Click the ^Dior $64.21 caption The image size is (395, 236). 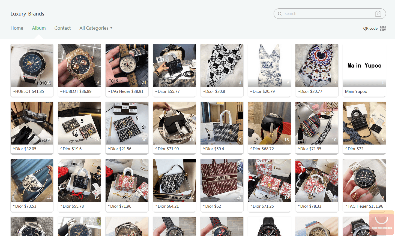coord(167,206)
